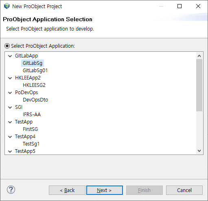Collapse the HKLEEApp2 tree node
The image size is (208, 201).
coord(10,78)
